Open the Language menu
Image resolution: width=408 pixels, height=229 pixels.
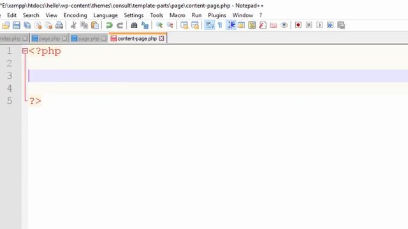[105, 15]
